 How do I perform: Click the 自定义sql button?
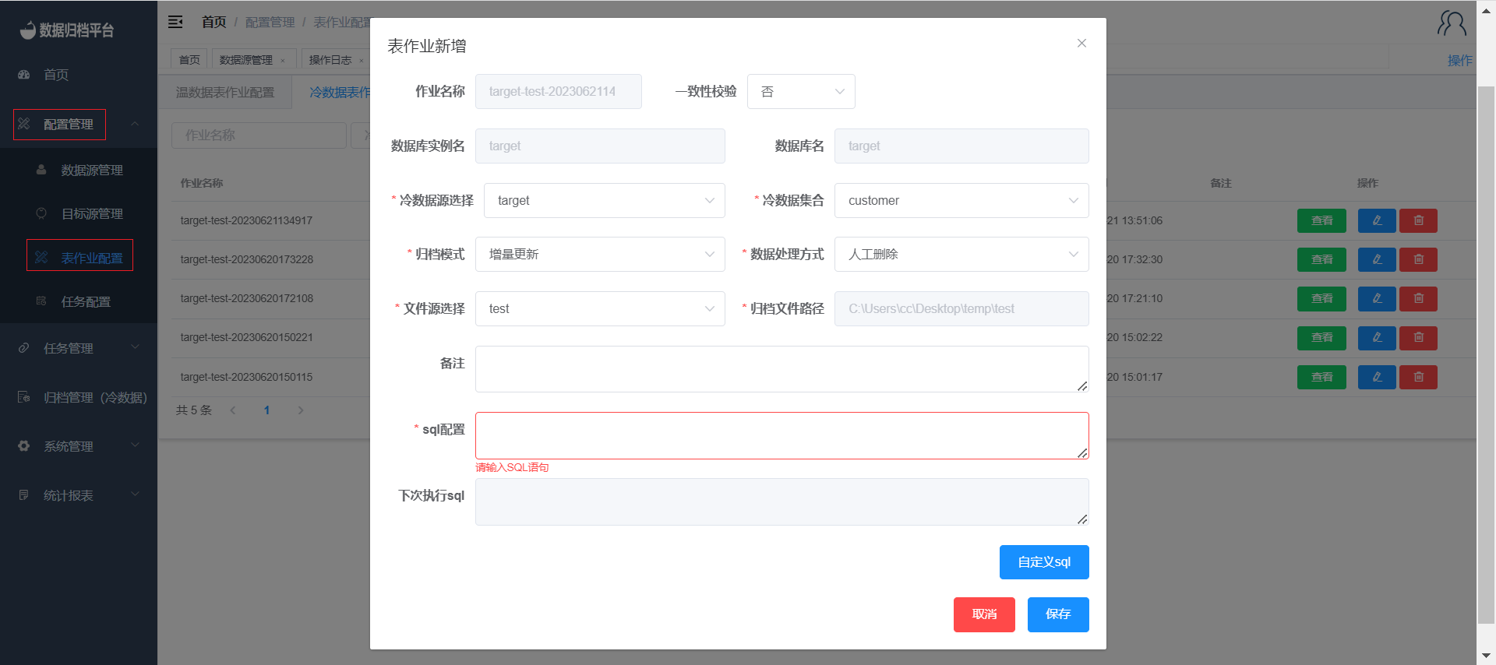coord(1044,562)
